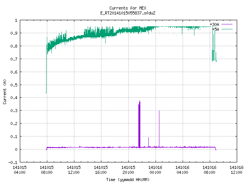Click the x-axis label "141015 04:00"

click(19, 170)
